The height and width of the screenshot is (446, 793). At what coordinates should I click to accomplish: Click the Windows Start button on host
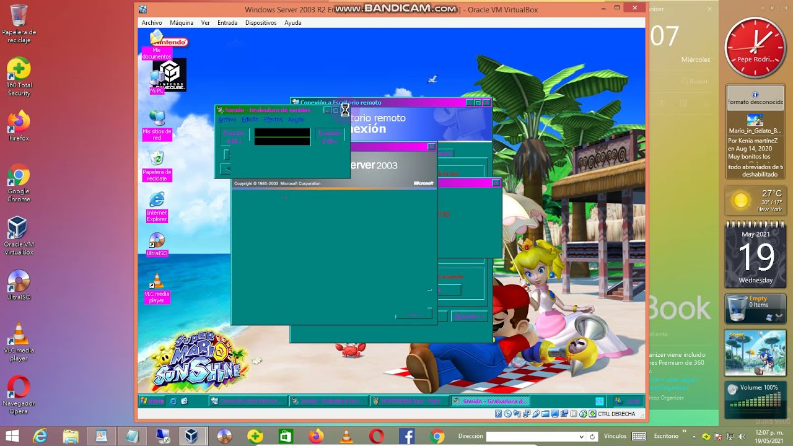point(12,436)
